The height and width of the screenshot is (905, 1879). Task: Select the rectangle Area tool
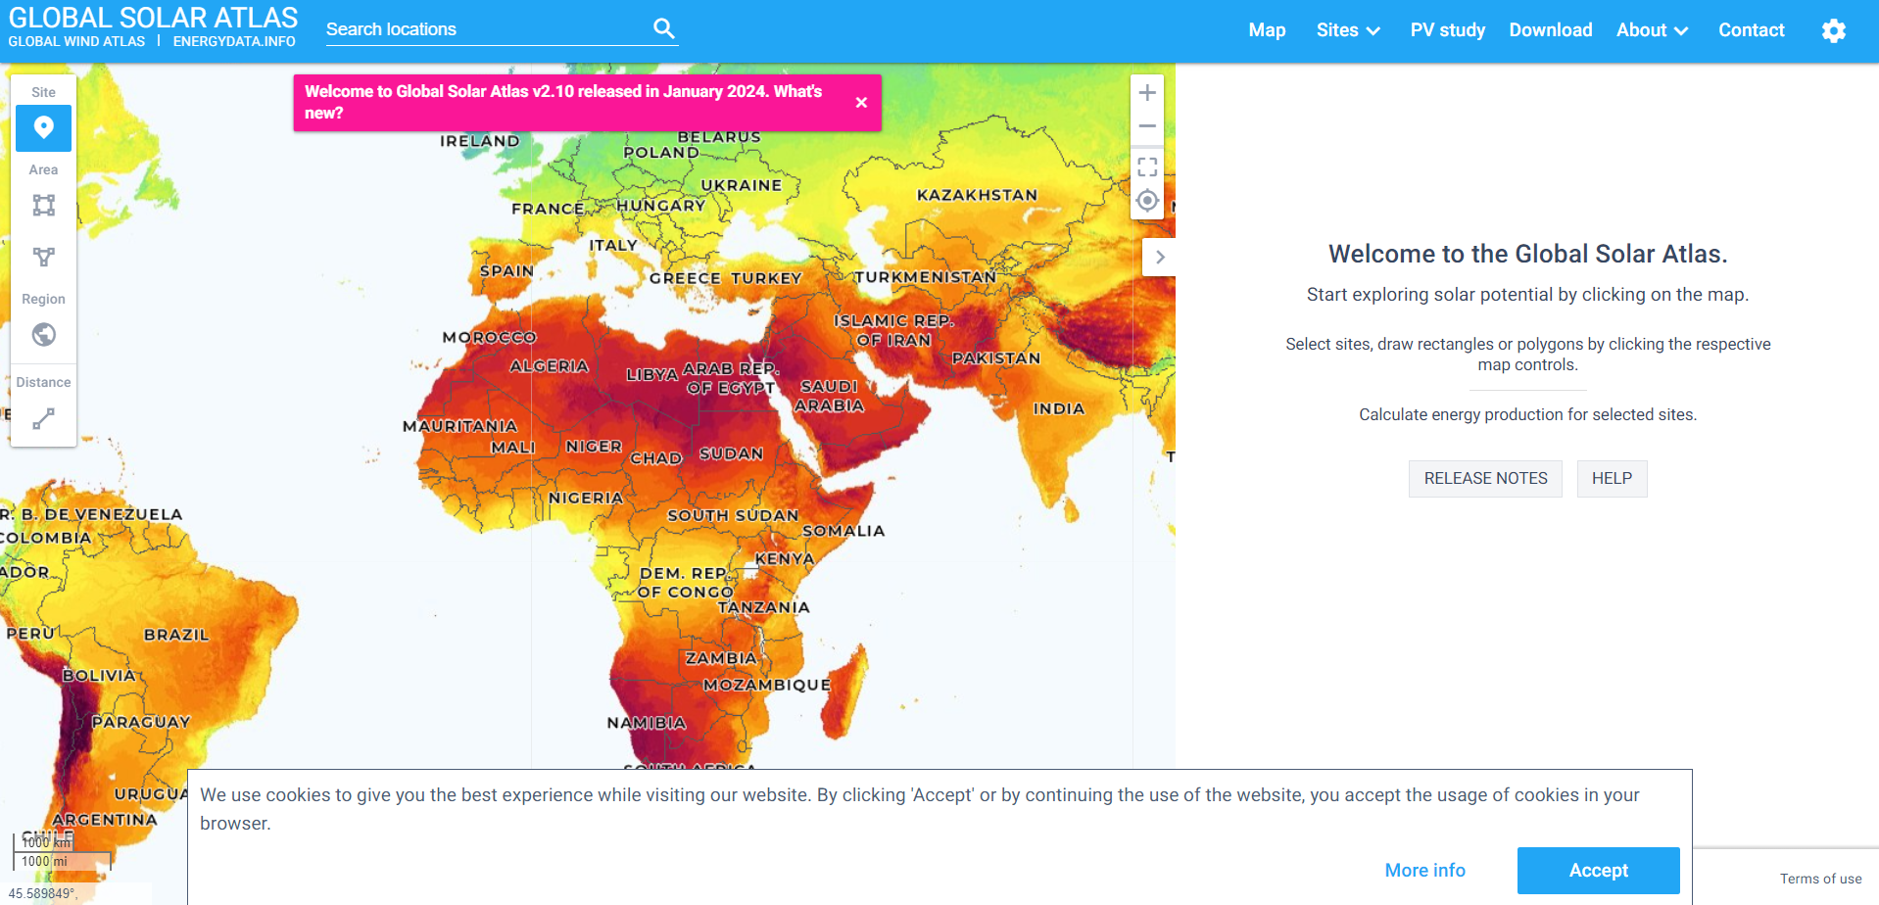43,205
